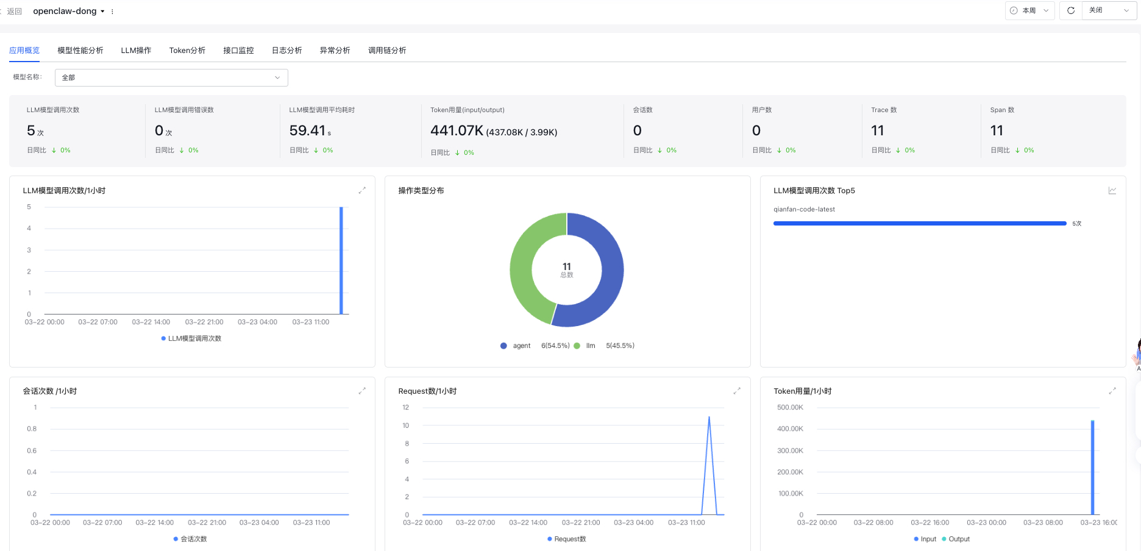Go to the 调用链分析 tab
The height and width of the screenshot is (551, 1141).
[x=387, y=51]
